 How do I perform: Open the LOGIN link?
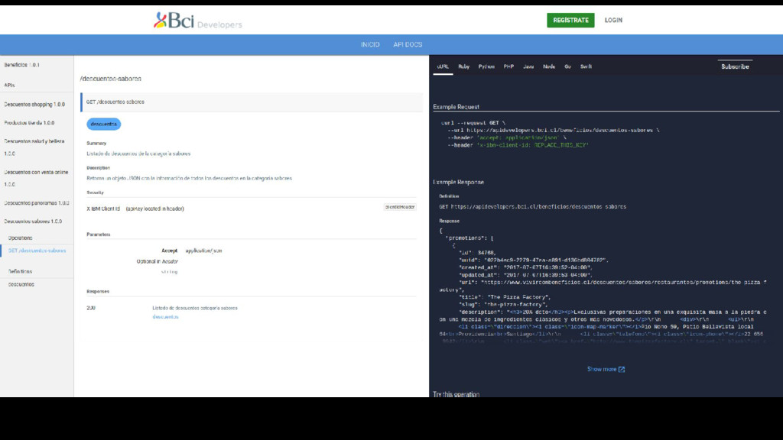click(x=613, y=21)
